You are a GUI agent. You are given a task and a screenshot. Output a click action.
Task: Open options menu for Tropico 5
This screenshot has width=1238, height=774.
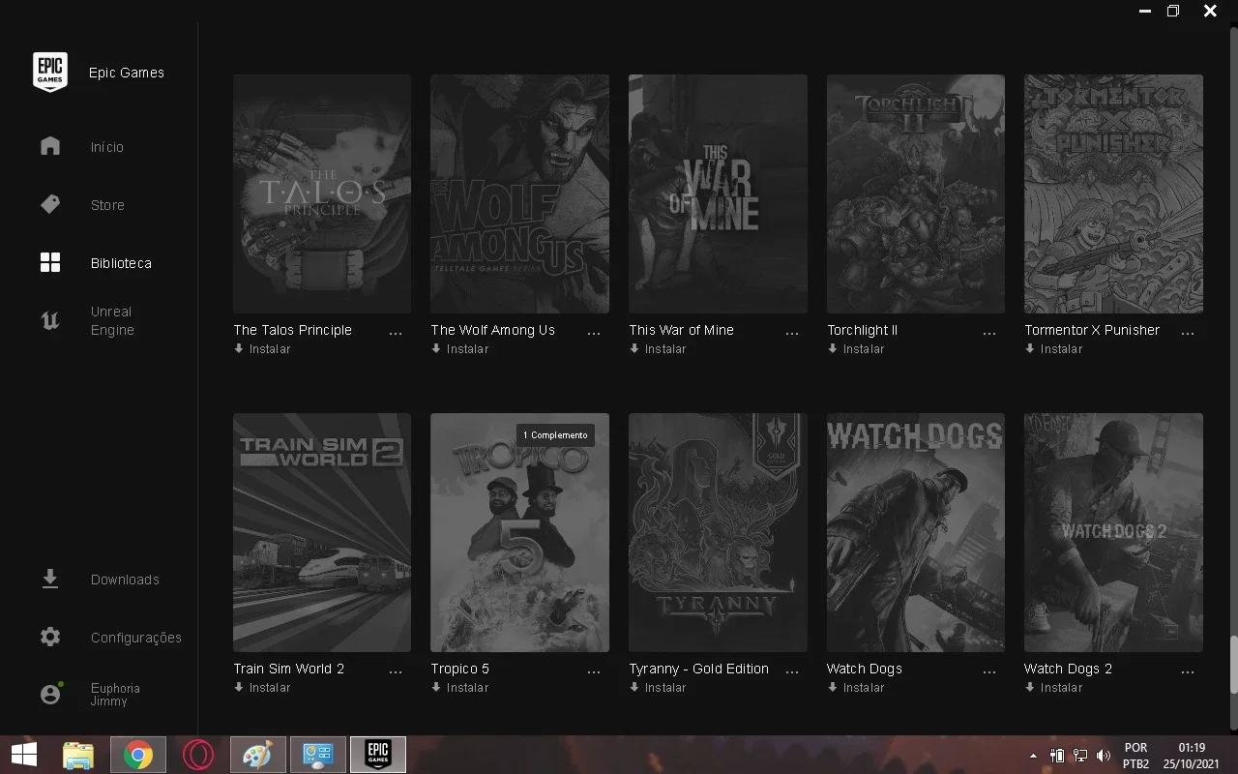[594, 671]
